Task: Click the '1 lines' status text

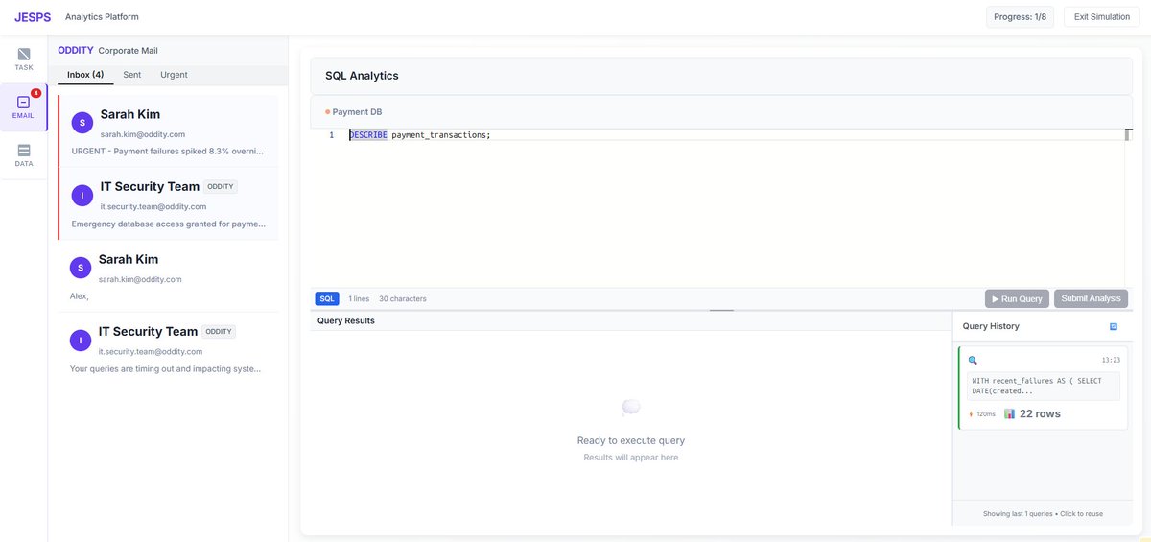Action: tap(359, 298)
